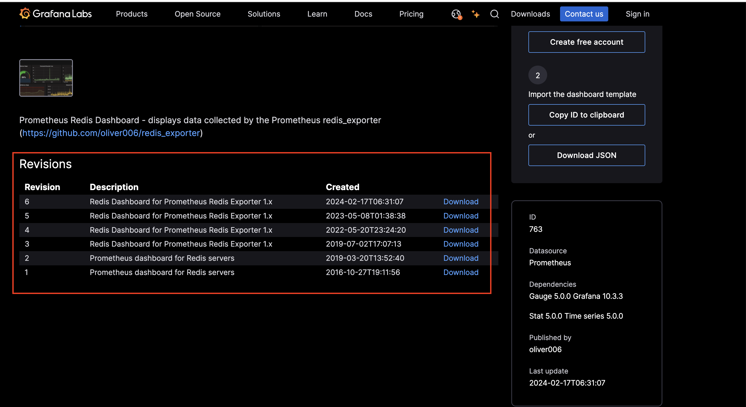746x407 pixels.
Task: Expand the Solutions navigation menu
Action: (x=263, y=14)
